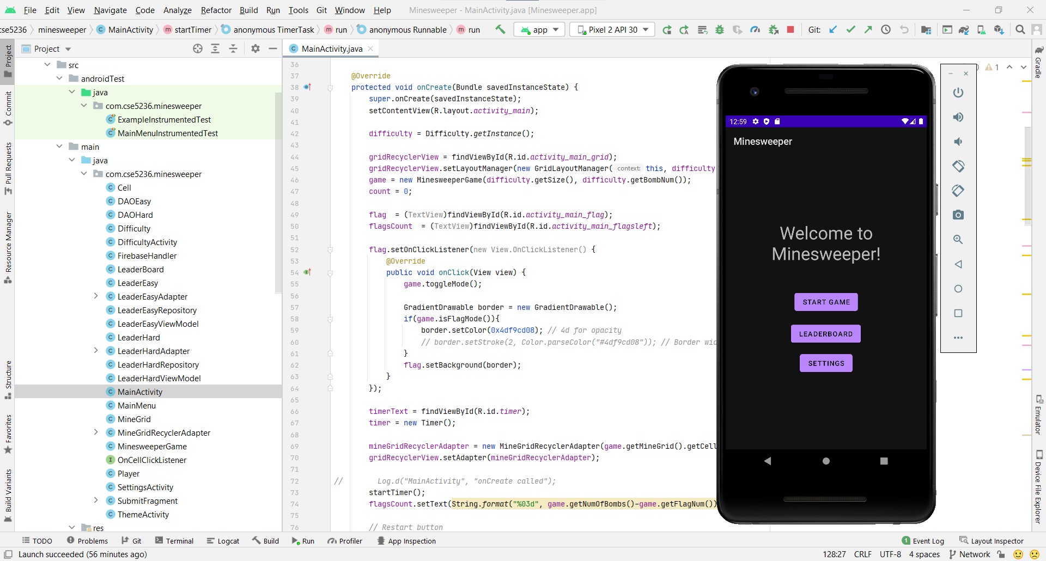Open the Gradle side panel
This screenshot has height=561, width=1046.
pyautogui.click(x=1038, y=62)
